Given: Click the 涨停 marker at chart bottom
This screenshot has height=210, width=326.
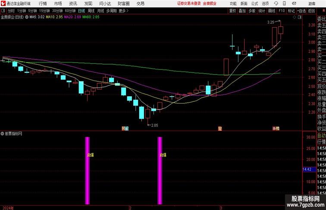Looking at the screenshot, I should [x=276, y=129].
